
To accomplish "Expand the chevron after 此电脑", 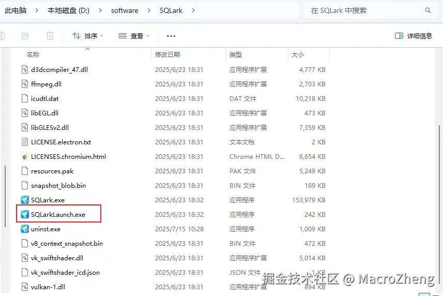I will (x=37, y=10).
